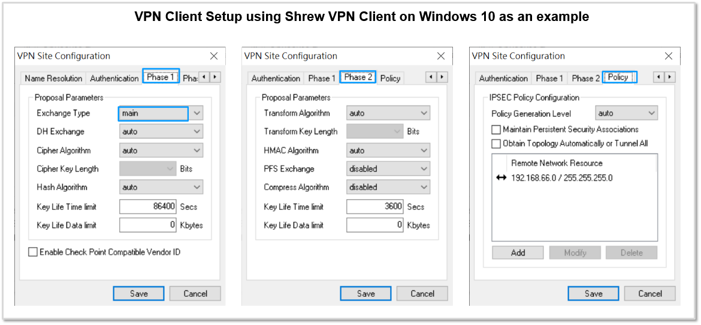Select Policy tab in Policy window

point(620,77)
